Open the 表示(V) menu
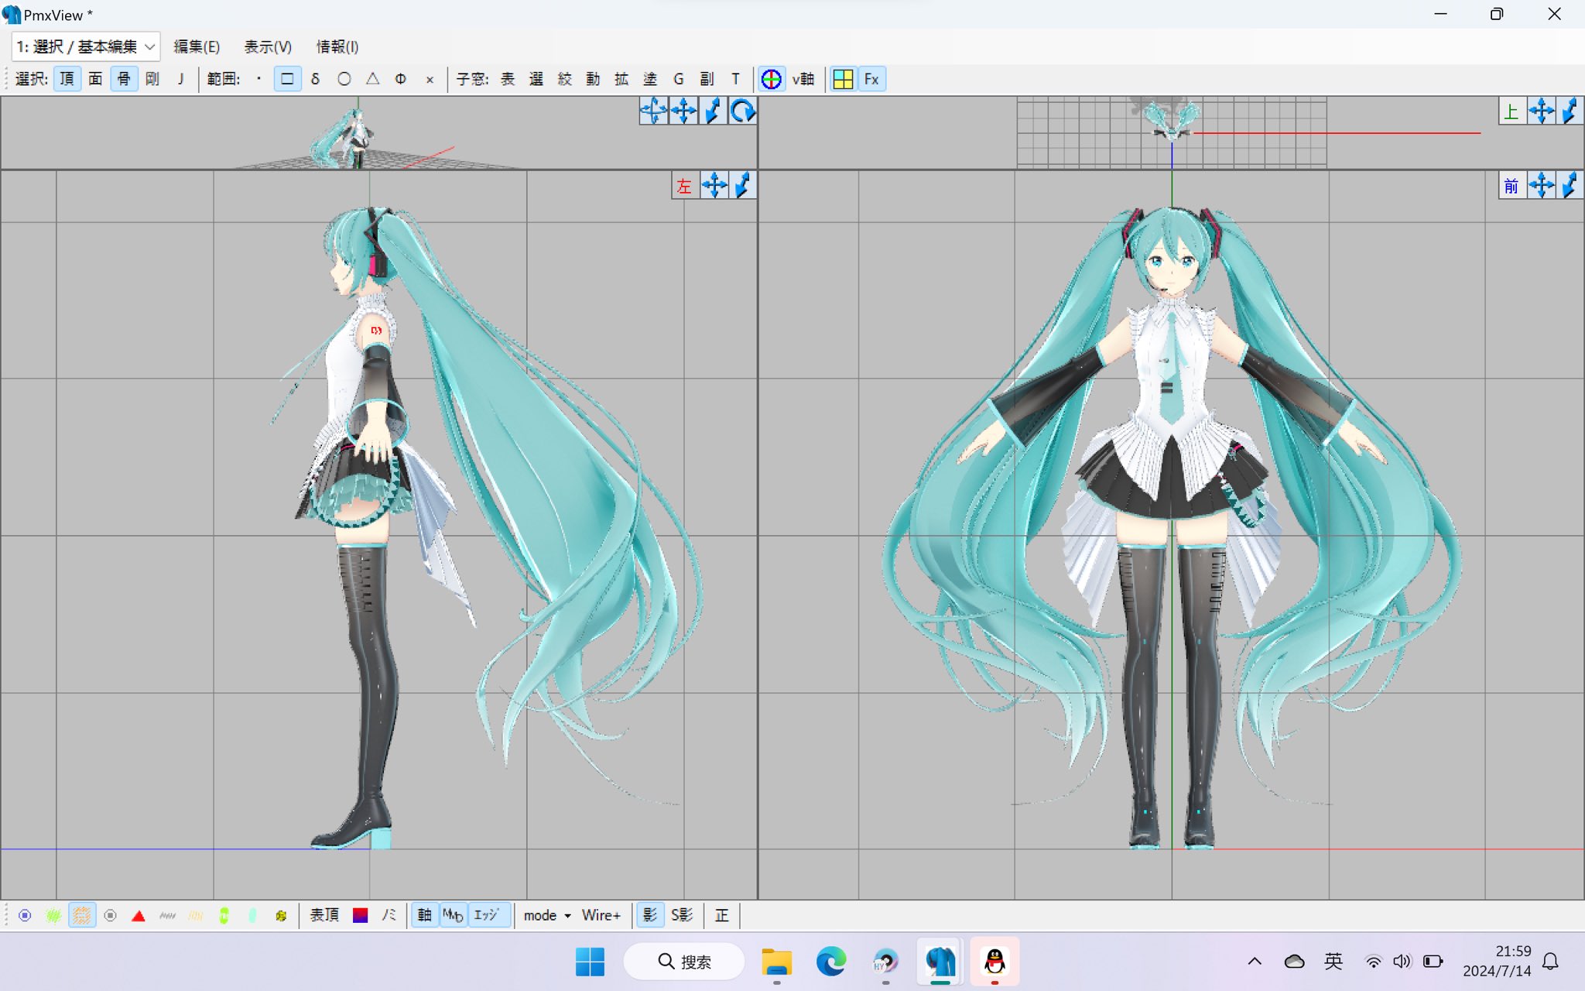Image resolution: width=1585 pixels, height=991 pixels. [268, 46]
